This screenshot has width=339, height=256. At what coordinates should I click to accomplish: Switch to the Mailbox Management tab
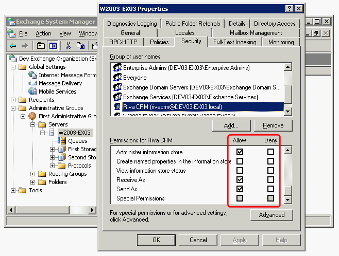click(256, 33)
